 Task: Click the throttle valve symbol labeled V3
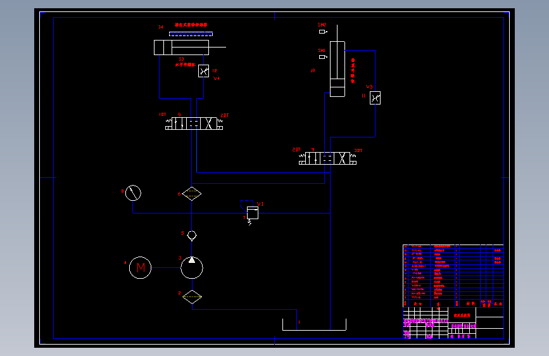click(x=375, y=98)
